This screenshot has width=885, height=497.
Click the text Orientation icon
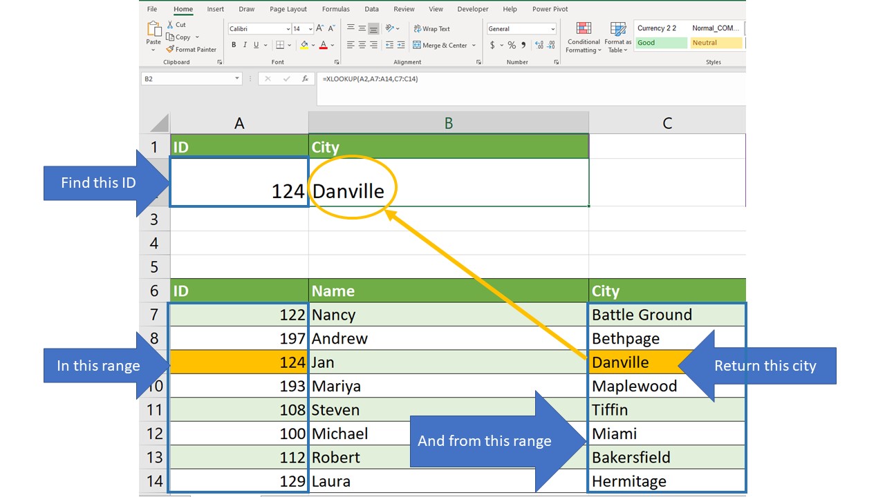coord(391,28)
